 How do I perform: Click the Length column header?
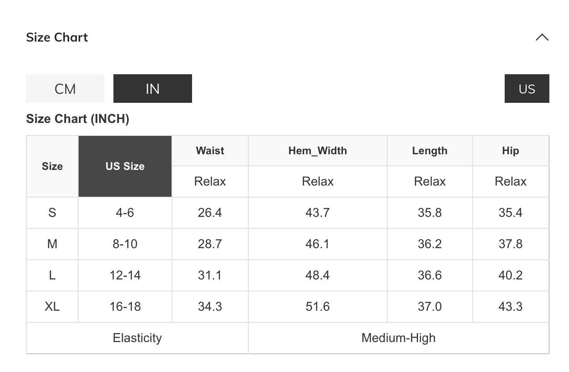430,151
